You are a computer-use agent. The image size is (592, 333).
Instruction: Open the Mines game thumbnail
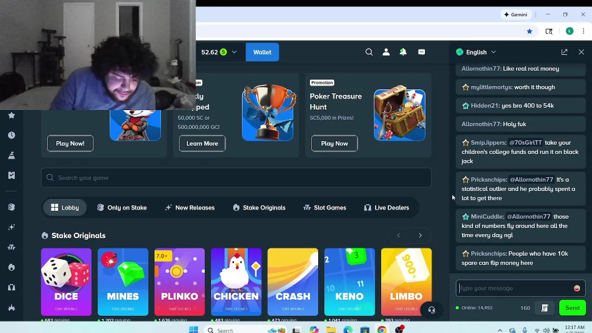click(x=123, y=282)
